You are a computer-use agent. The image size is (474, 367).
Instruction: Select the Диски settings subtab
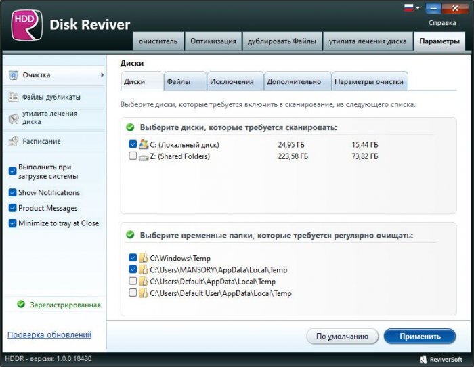tap(142, 81)
